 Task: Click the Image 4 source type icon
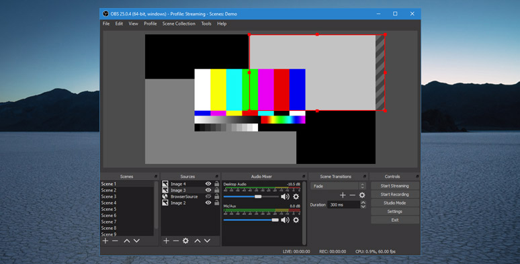pyautogui.click(x=165, y=184)
